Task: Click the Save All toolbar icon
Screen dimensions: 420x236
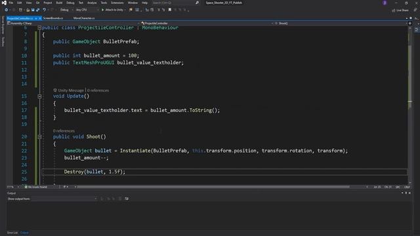Action: click(x=38, y=10)
